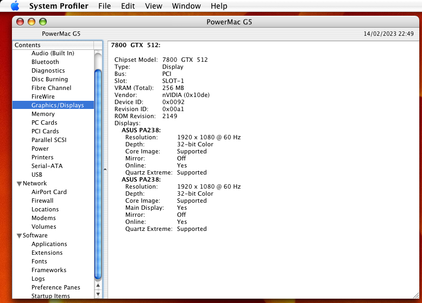Image resolution: width=422 pixels, height=303 pixels.
Task: Open the System Profiler application menu
Action: pyautogui.click(x=59, y=6)
